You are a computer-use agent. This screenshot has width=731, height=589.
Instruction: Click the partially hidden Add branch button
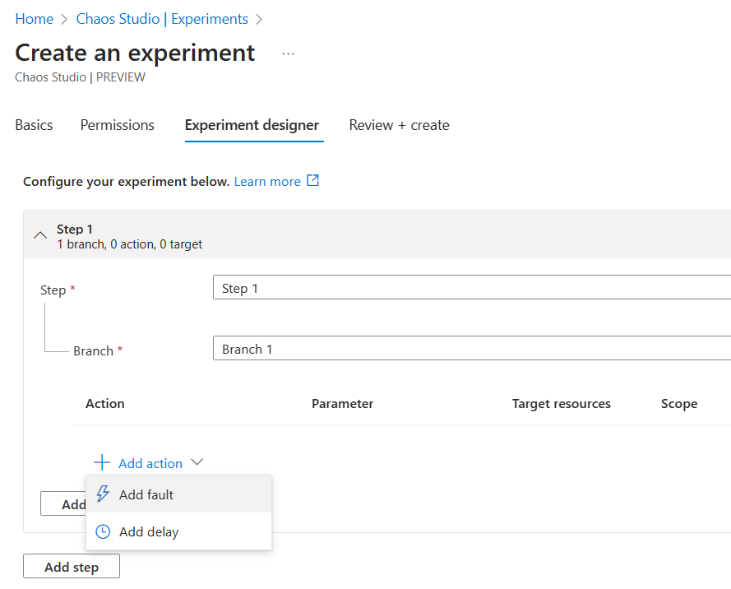(63, 504)
